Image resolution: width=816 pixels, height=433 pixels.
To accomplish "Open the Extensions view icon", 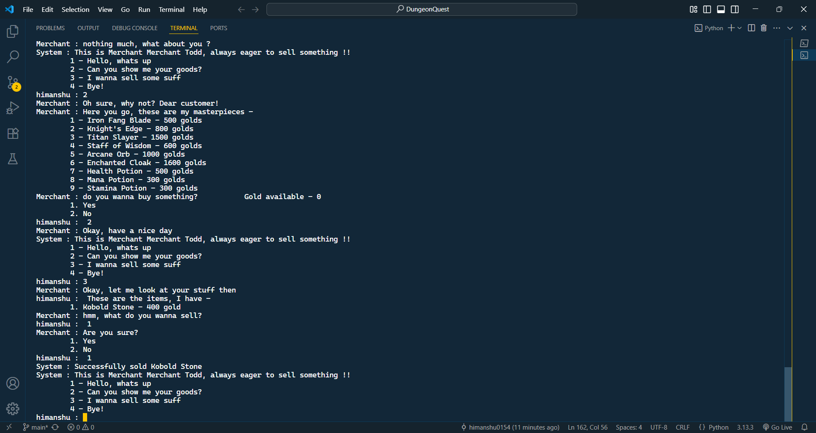I will coord(13,133).
